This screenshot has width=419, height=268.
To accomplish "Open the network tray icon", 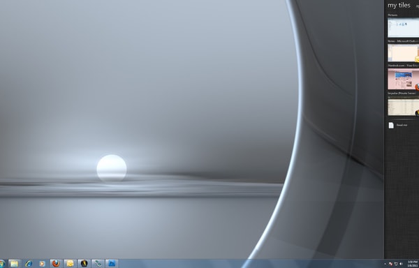I will click(396, 264).
